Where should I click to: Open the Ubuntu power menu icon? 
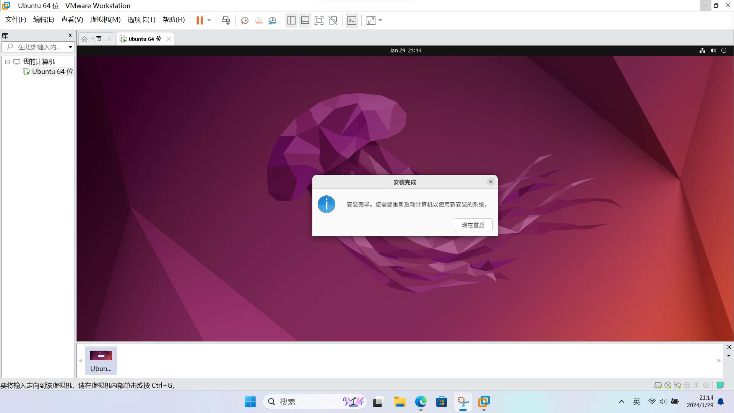coord(724,50)
